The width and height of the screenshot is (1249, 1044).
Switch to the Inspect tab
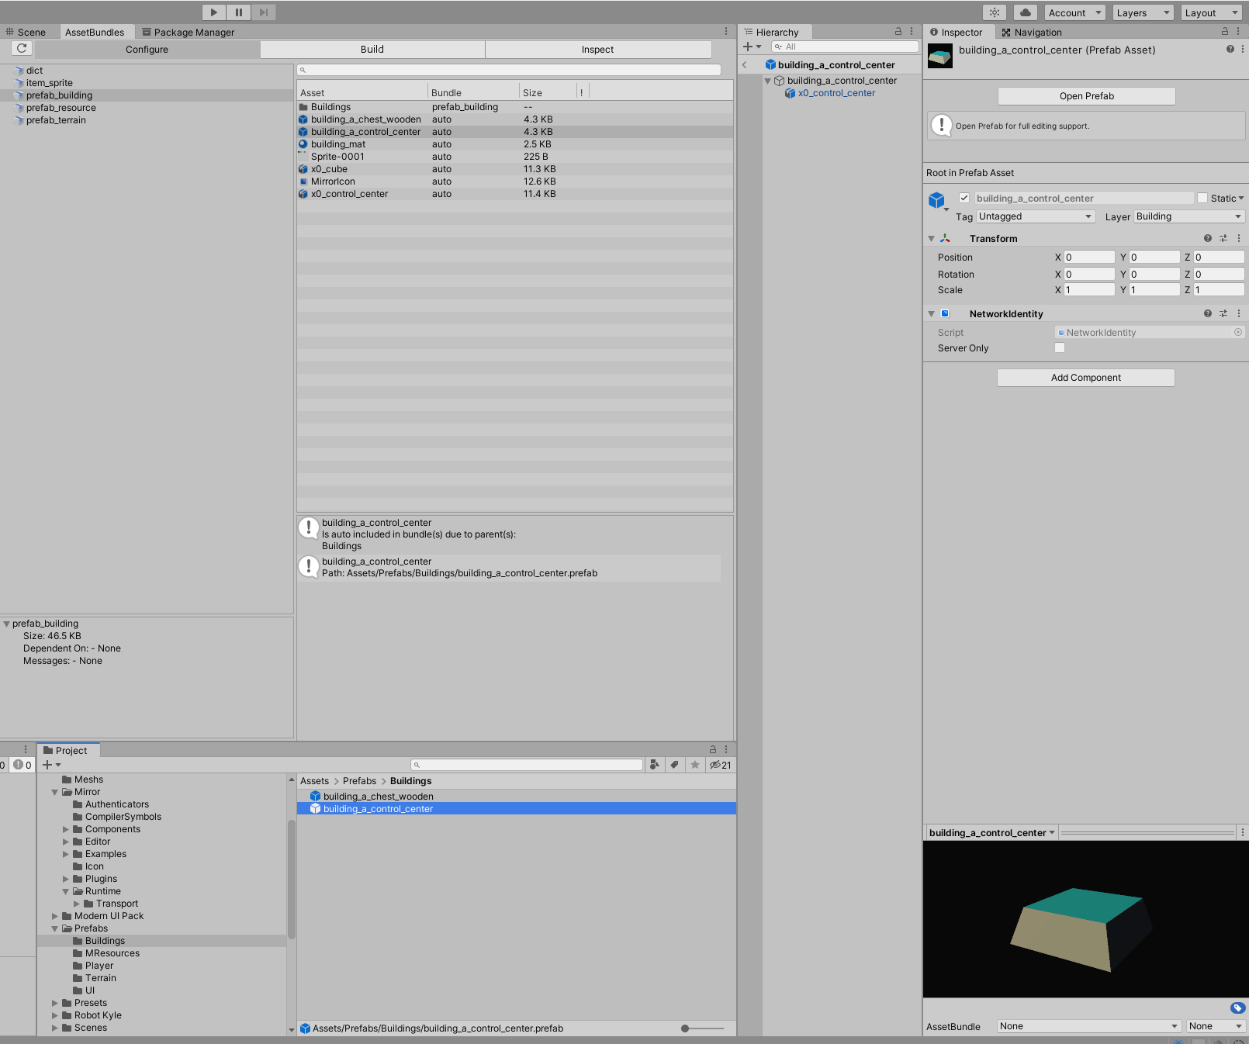(597, 49)
